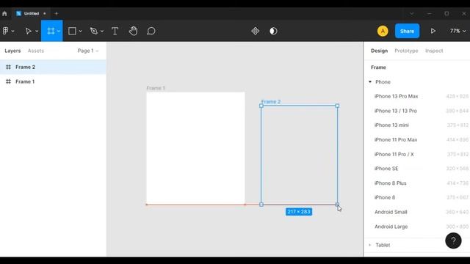Open the 77% zoom dropdown
Screen dimensions: 470x264
pos(458,31)
